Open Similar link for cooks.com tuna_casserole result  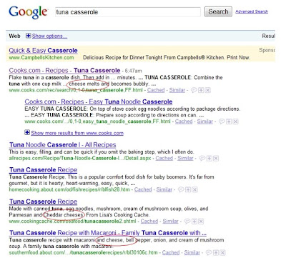(x=177, y=90)
